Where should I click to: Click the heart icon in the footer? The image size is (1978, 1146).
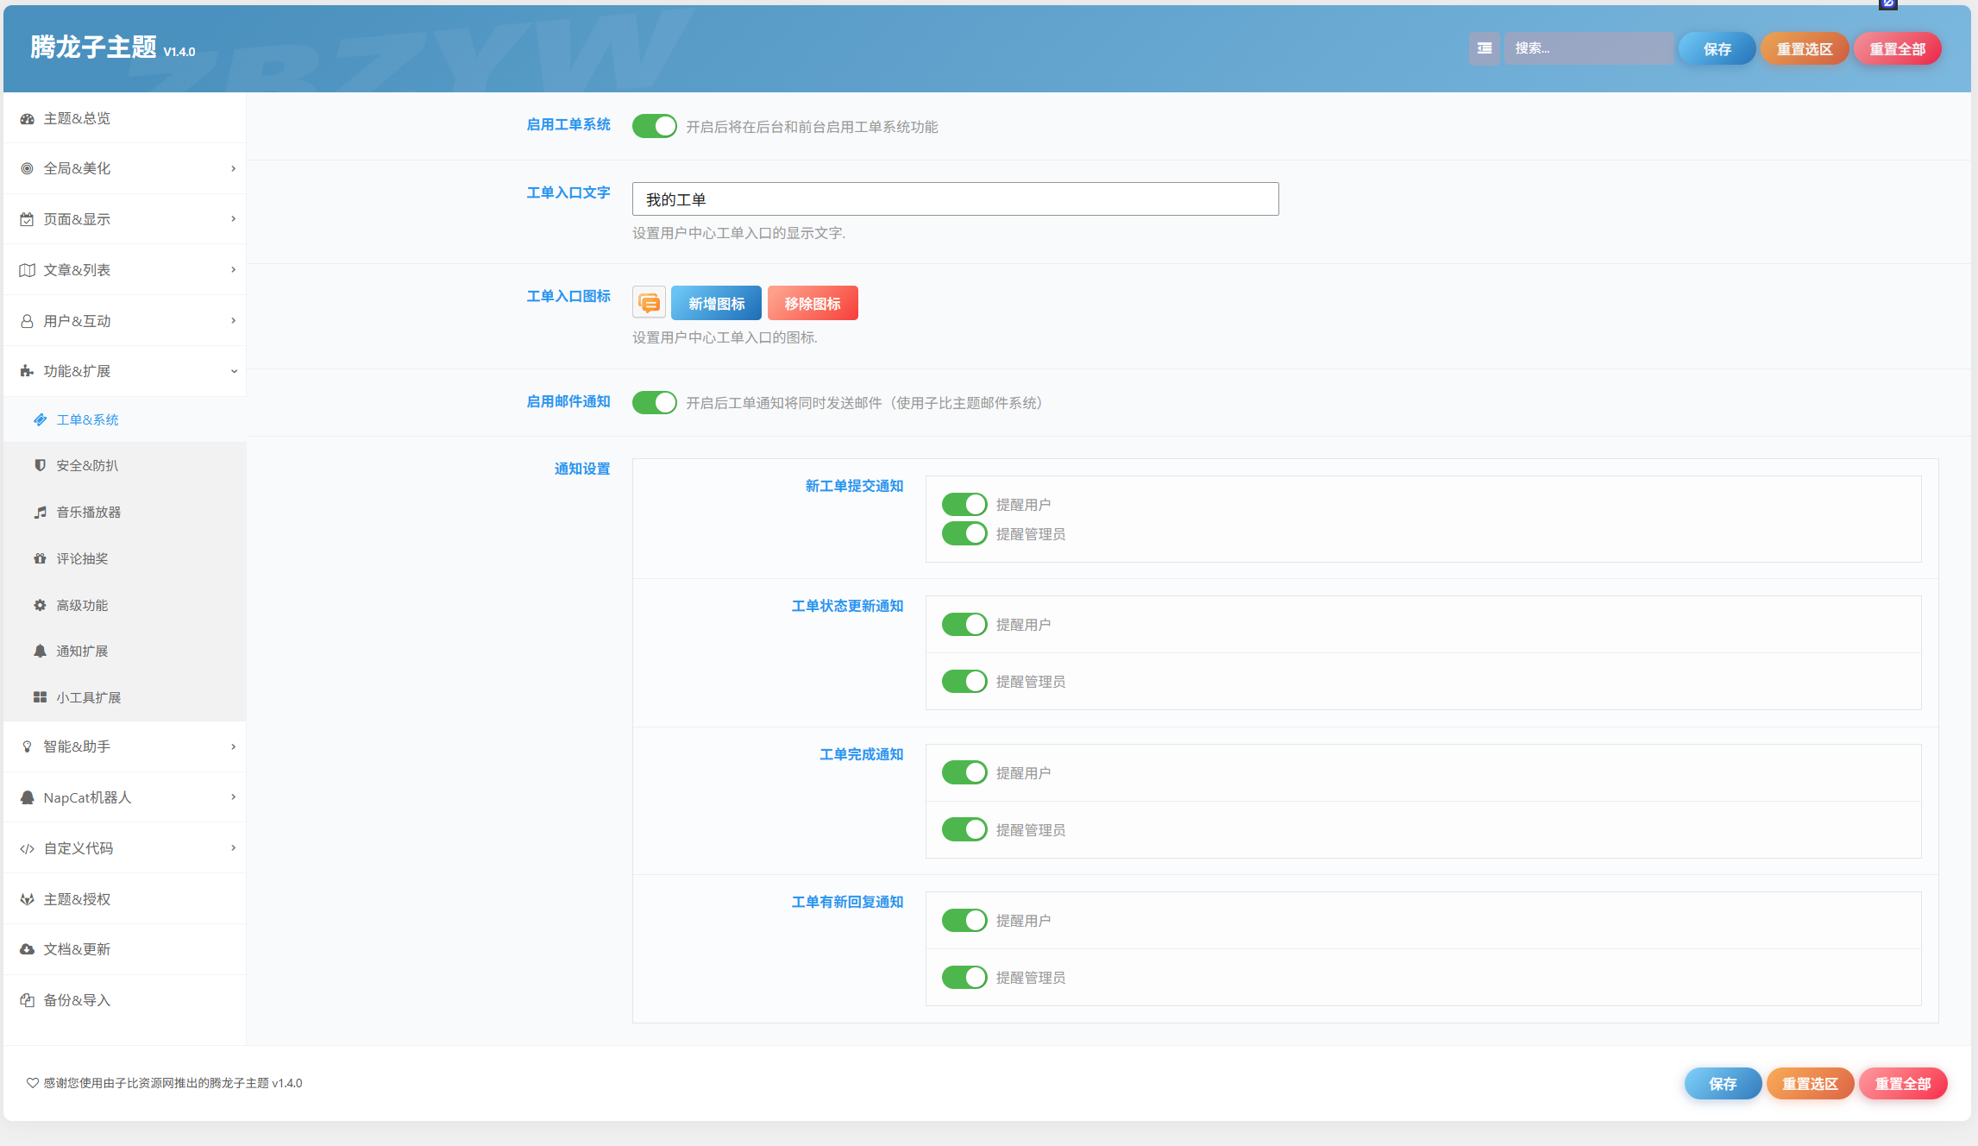click(x=32, y=1083)
